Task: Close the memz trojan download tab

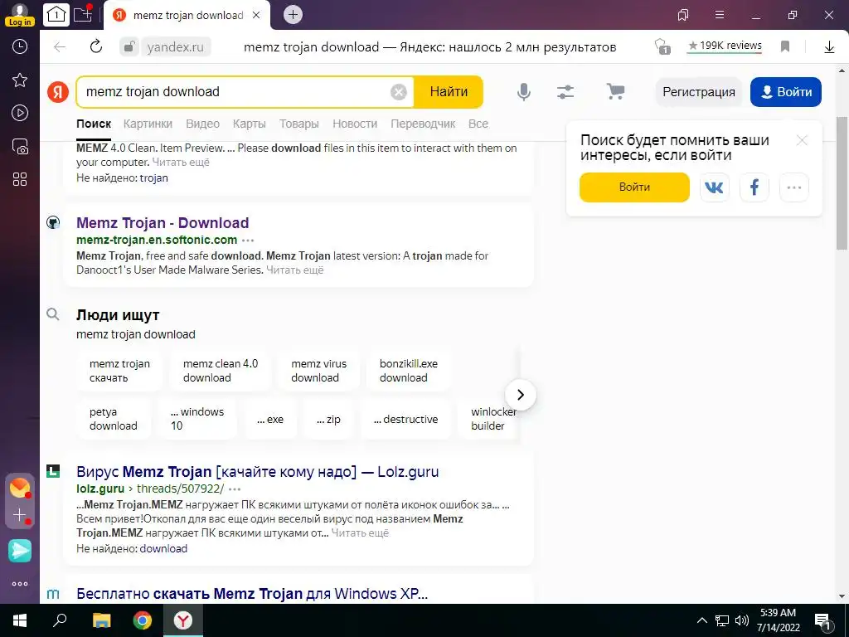Action: (x=257, y=15)
